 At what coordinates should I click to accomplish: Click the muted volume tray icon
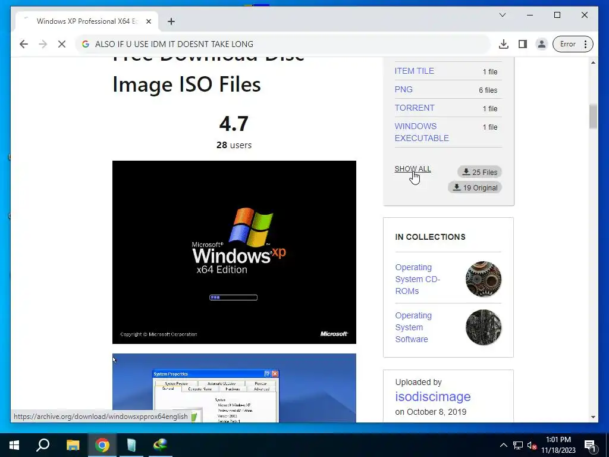click(x=532, y=445)
